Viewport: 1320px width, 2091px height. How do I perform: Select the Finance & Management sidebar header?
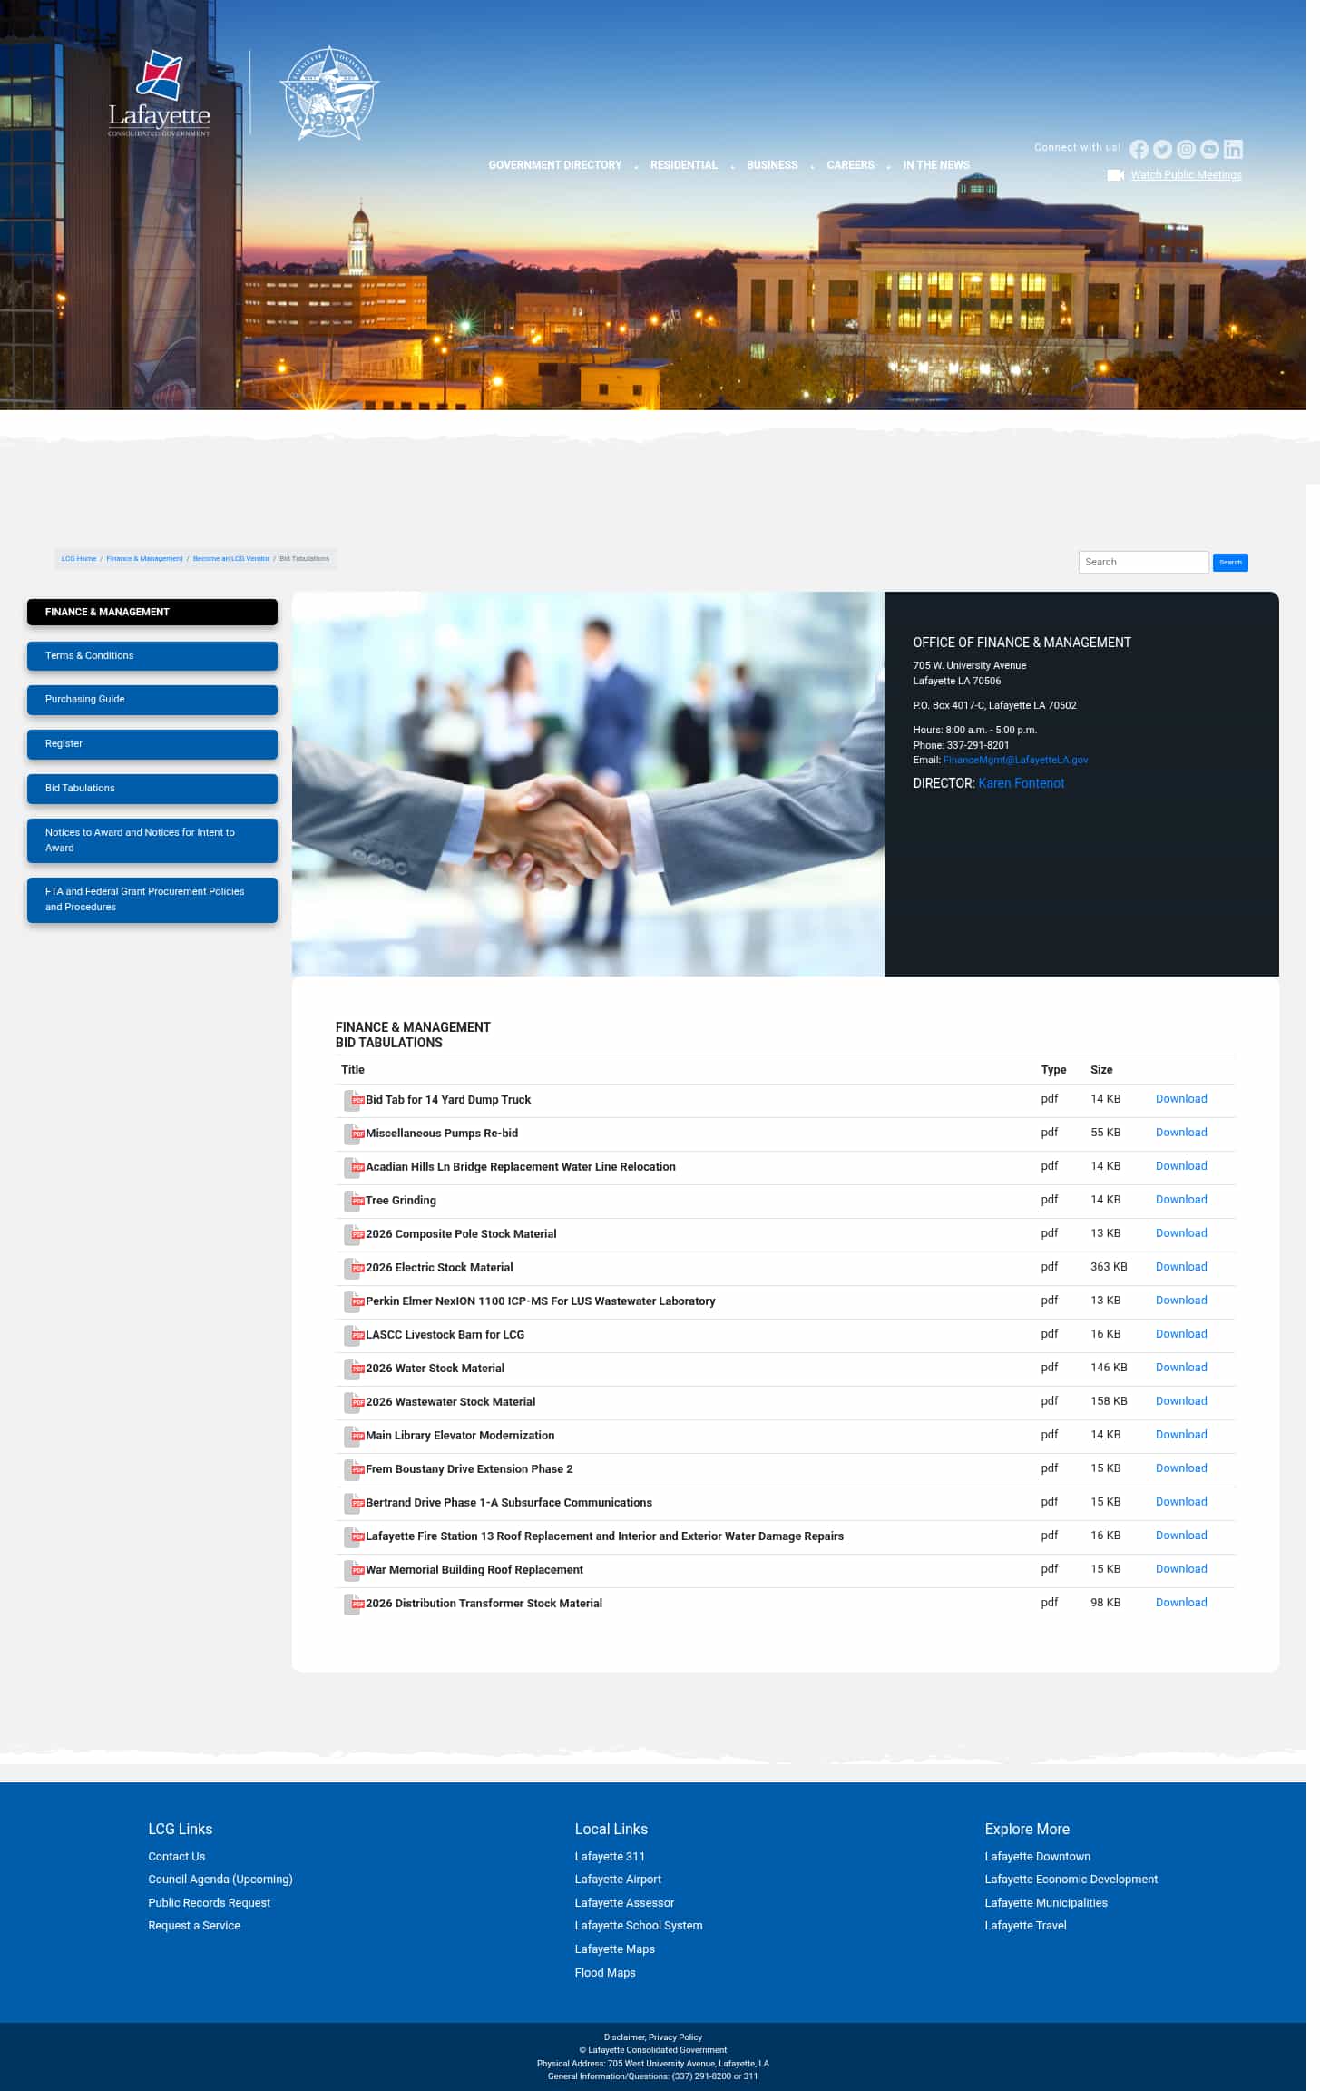[x=152, y=612]
